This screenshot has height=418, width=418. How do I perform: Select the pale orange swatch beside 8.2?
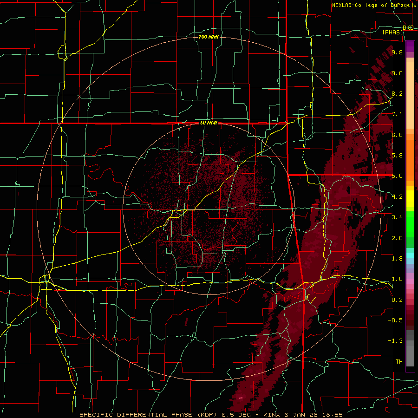[x=410, y=95]
